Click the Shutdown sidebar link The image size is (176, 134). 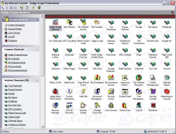pyautogui.click(x=13, y=41)
